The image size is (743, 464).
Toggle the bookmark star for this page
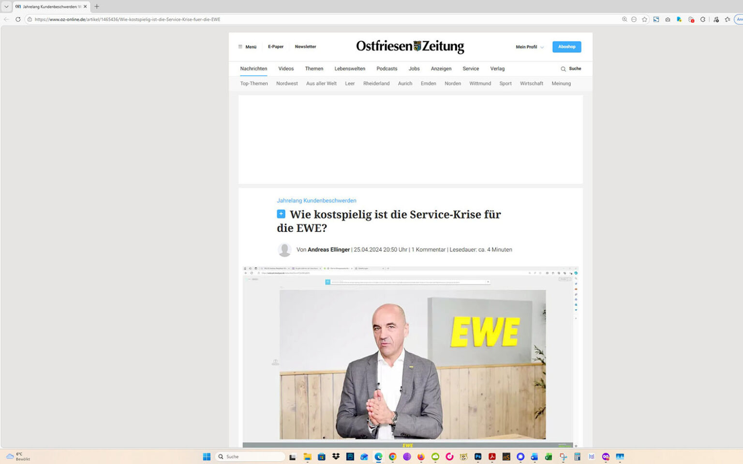644,19
